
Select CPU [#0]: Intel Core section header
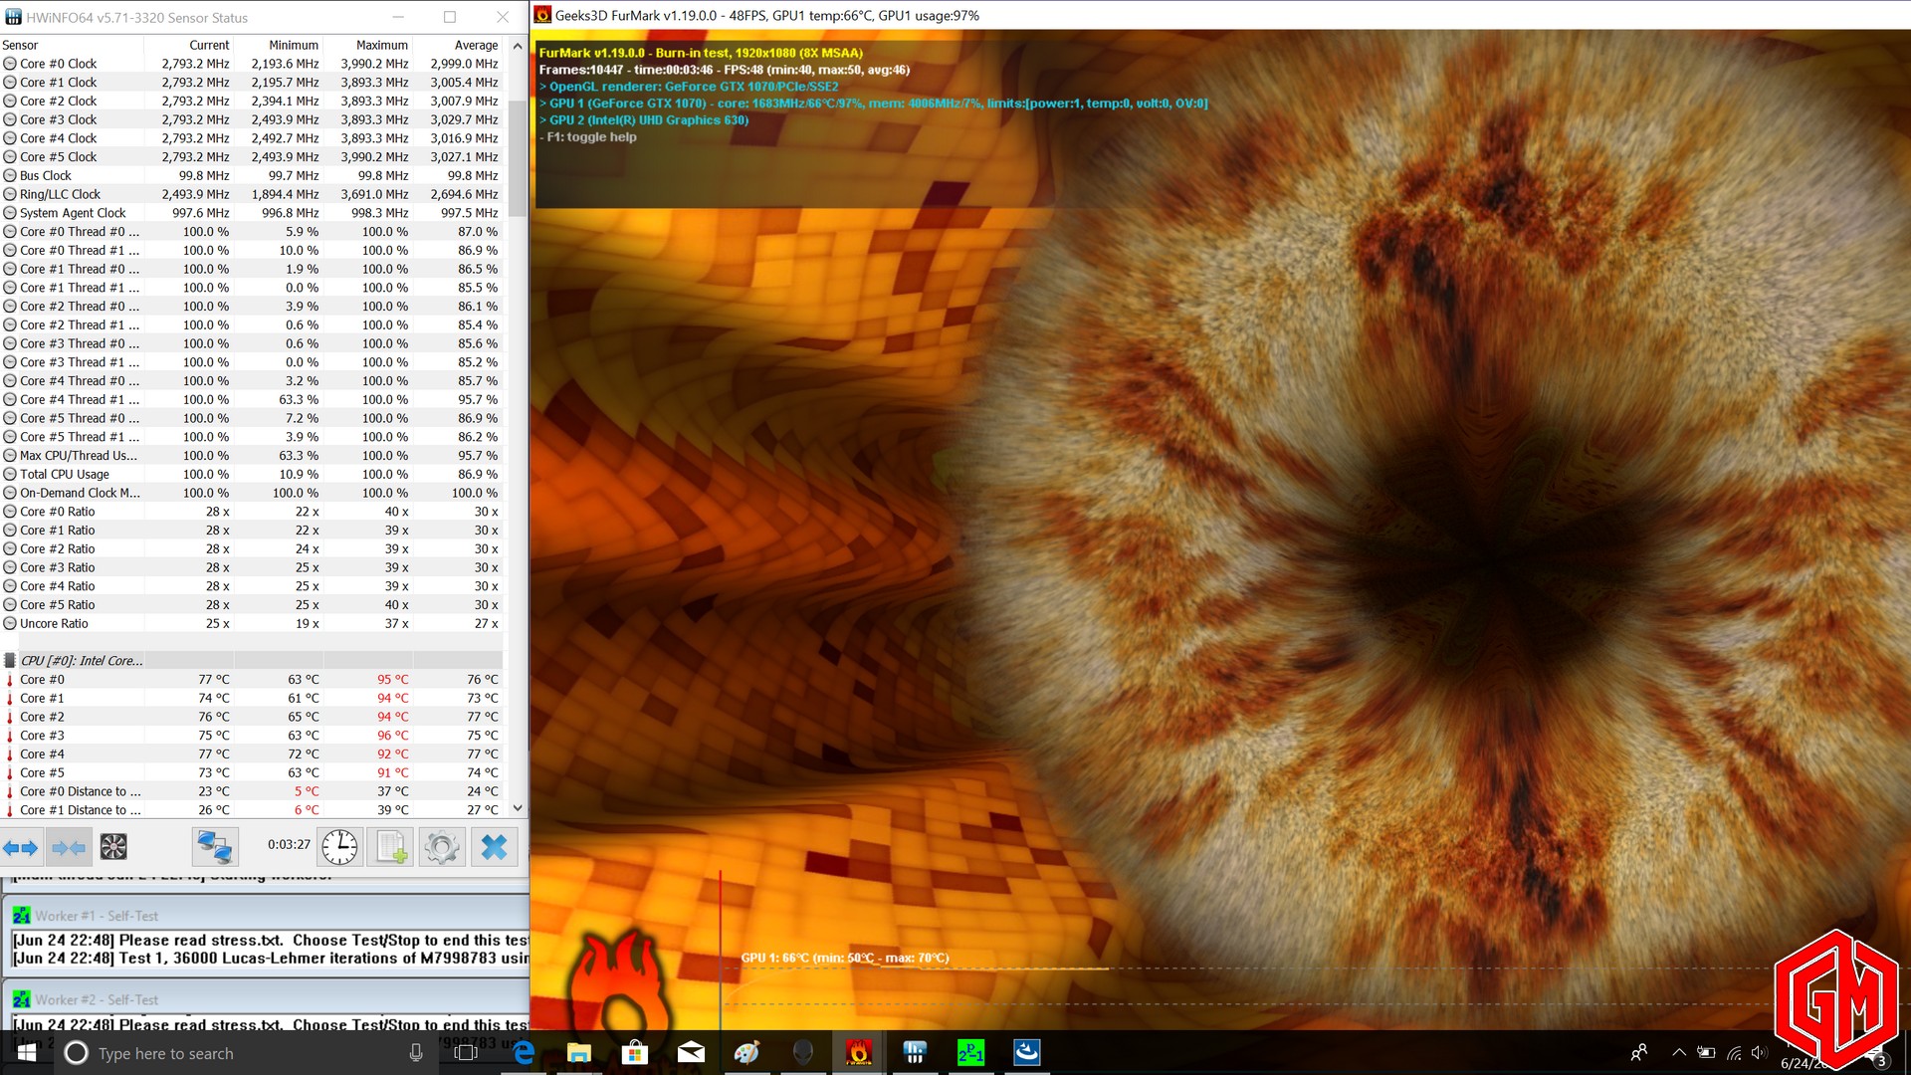coord(251,661)
